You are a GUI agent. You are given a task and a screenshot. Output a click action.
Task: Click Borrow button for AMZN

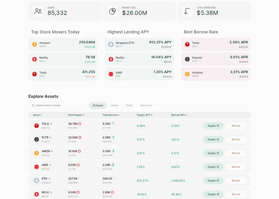point(236,153)
